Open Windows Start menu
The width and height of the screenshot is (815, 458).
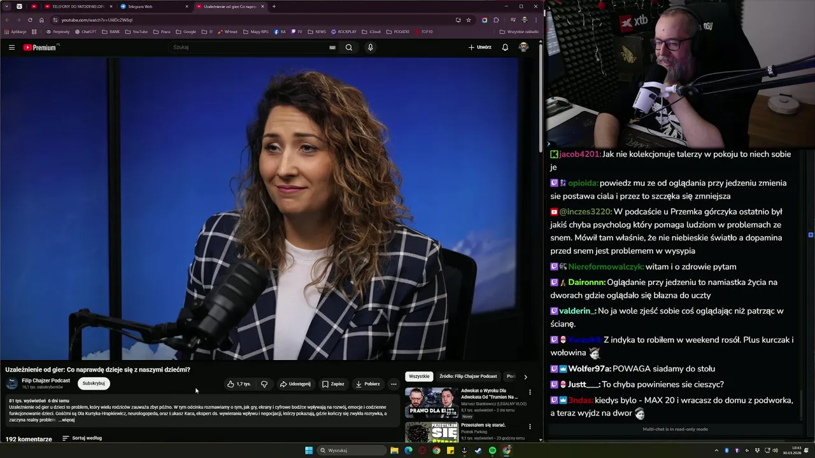[x=309, y=450]
